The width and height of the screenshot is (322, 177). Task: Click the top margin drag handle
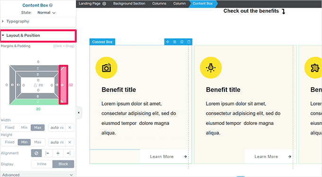(x=38, y=68)
